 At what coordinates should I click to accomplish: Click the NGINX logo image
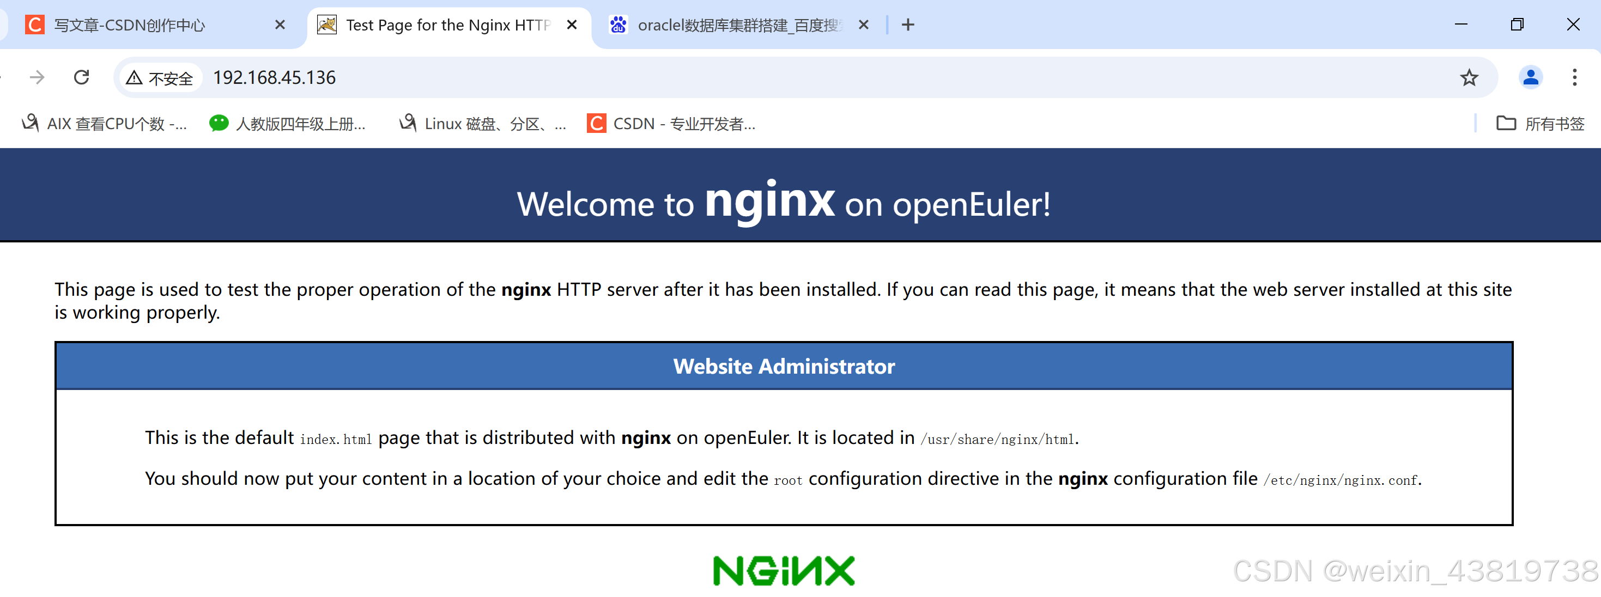[x=784, y=571]
